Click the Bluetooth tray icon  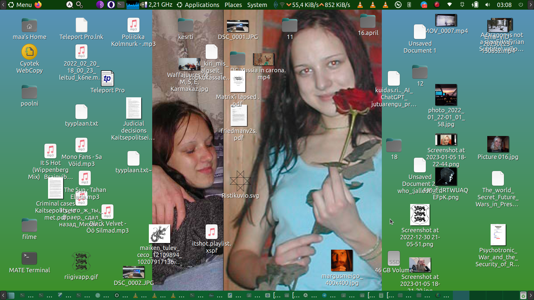(x=409, y=5)
